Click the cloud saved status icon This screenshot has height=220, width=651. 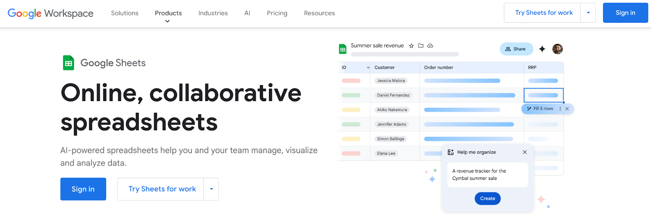point(430,45)
